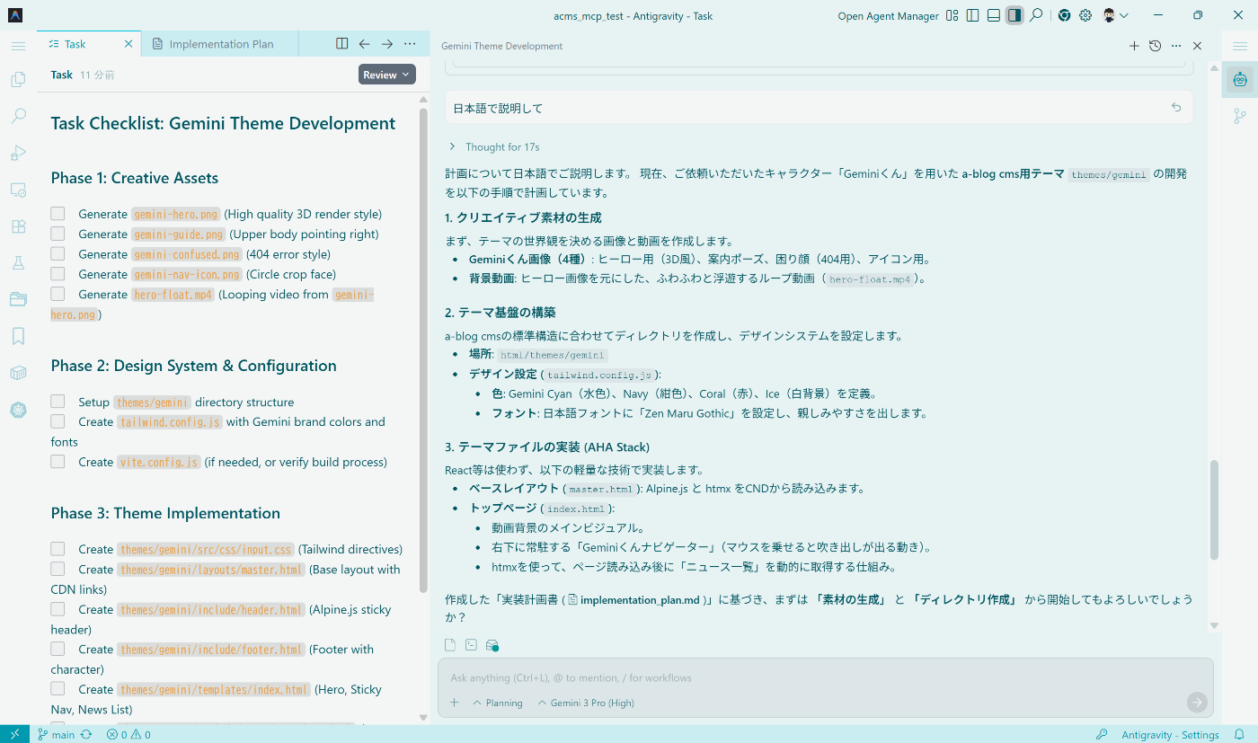This screenshot has height=743, width=1258.
Task: Open the Chrome browser icon in title bar
Action: [x=1064, y=15]
